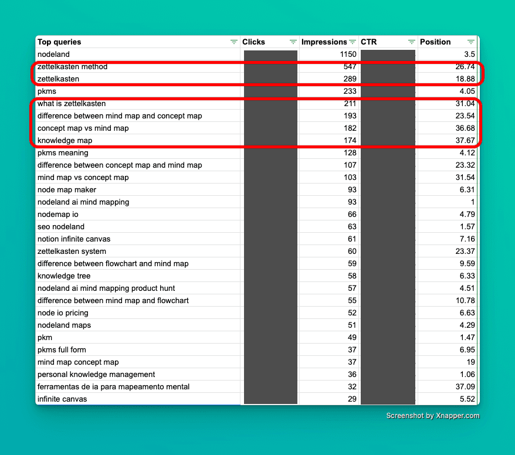Select the CTR header cell
Viewport: 515px width, 455px height.
click(x=388, y=42)
